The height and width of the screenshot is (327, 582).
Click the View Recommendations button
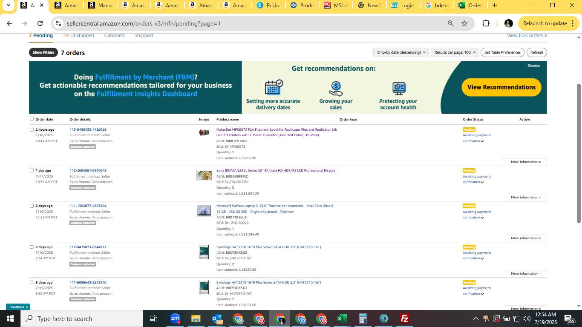(x=501, y=87)
